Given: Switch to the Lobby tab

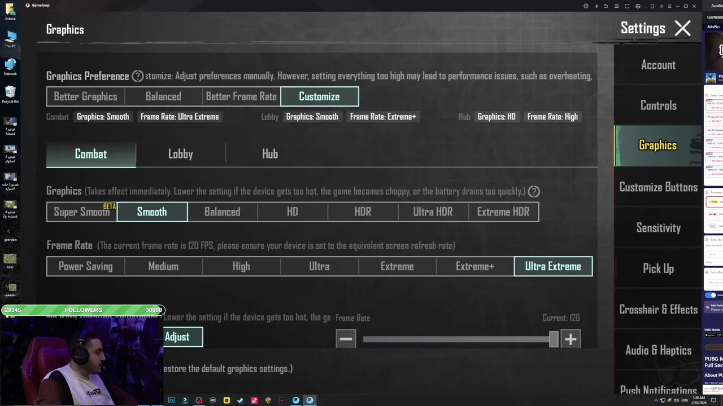Looking at the screenshot, I should [x=181, y=155].
